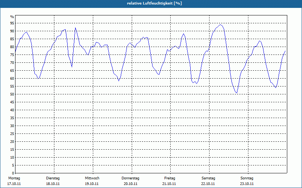Click the y-axis value 95
Screen dimensions: 302x188
point(12,23)
